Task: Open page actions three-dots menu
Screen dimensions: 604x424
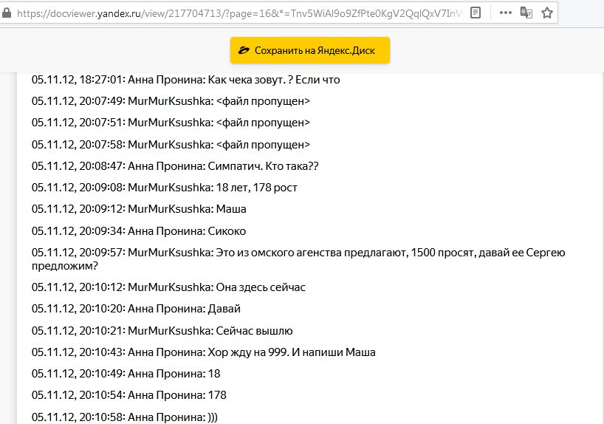Action: coord(505,13)
